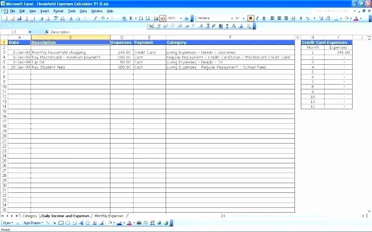372x232 pixels.
Task: Expand the Name Box dropdown arrow
Action: (x=30, y=32)
